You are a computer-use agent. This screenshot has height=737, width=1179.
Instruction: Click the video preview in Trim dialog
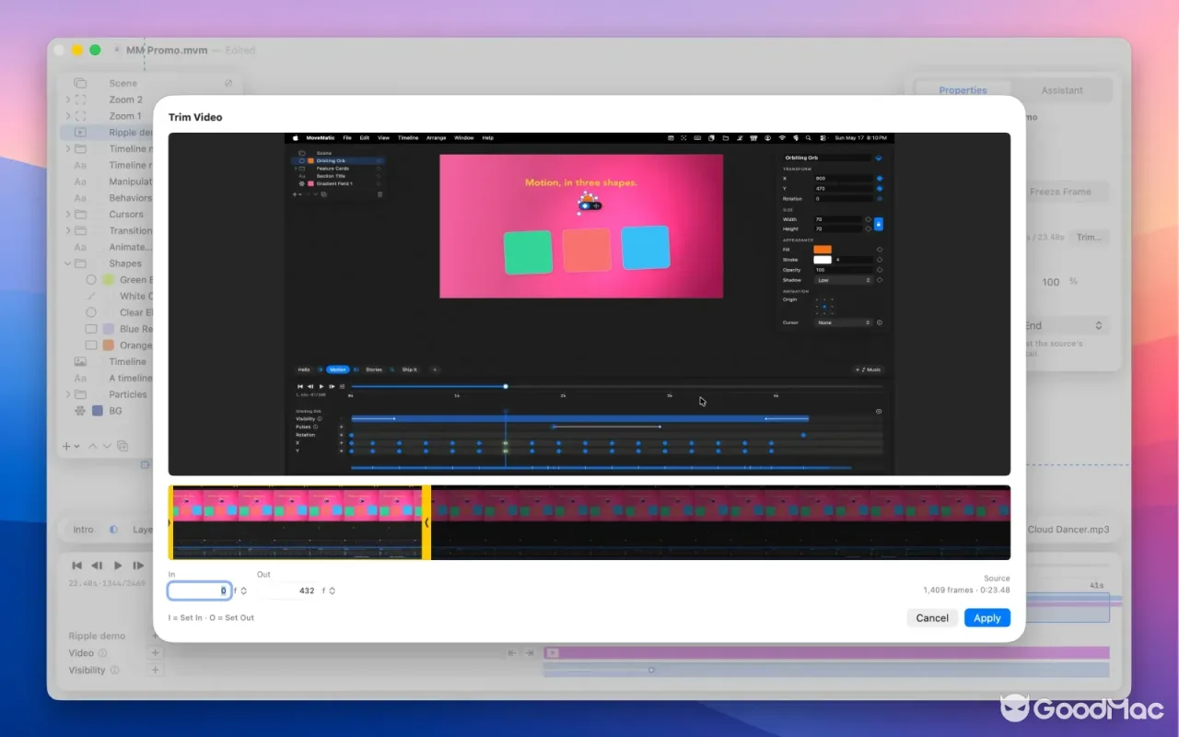tap(589, 304)
